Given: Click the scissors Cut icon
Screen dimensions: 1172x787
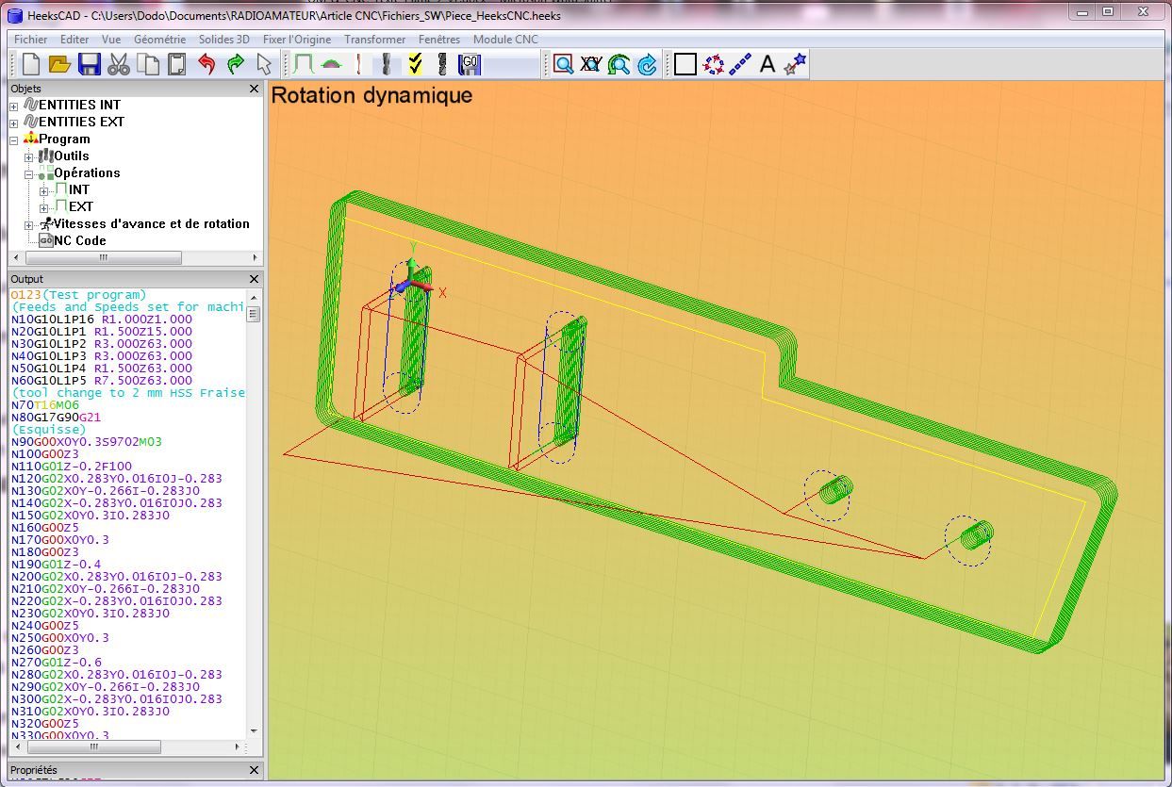Looking at the screenshot, I should pos(118,64).
